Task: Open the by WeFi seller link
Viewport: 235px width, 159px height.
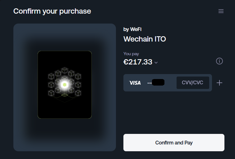Action: 132,29
